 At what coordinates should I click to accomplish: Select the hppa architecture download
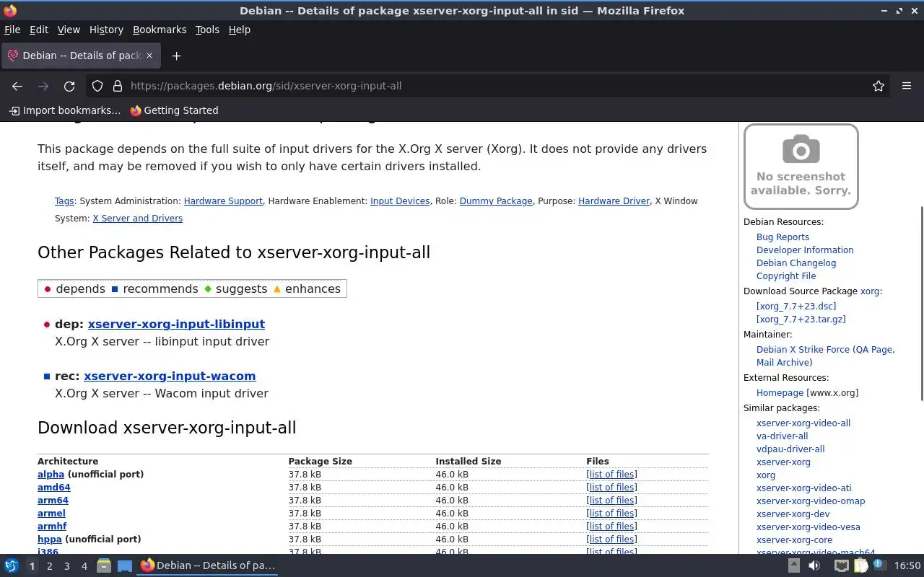(x=50, y=539)
